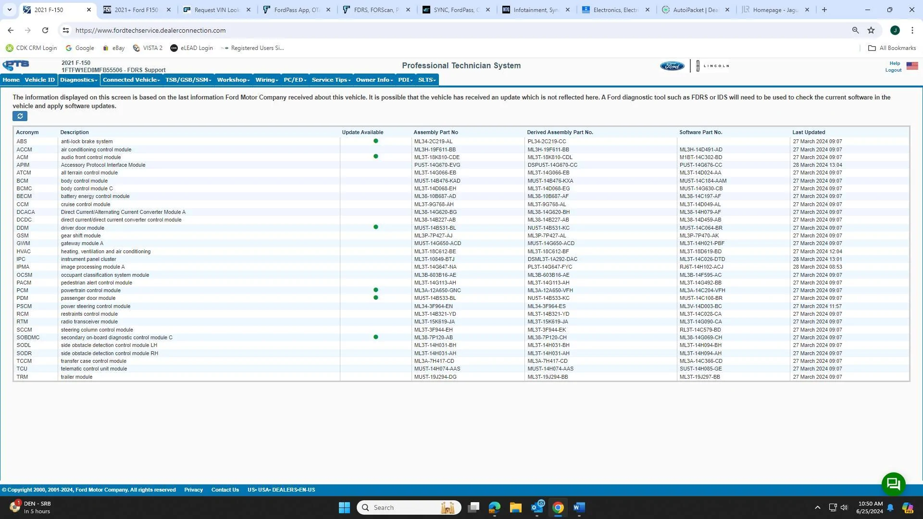Click the refresh vehicle information icon
923x519 pixels.
point(20,116)
